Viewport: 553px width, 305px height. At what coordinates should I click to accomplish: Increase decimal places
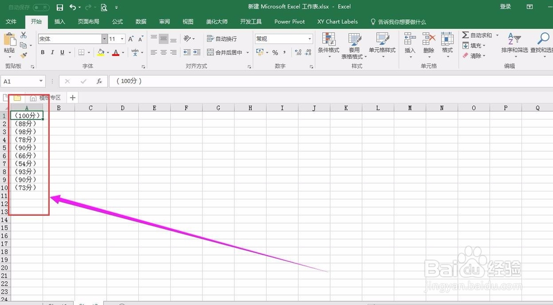(299, 52)
